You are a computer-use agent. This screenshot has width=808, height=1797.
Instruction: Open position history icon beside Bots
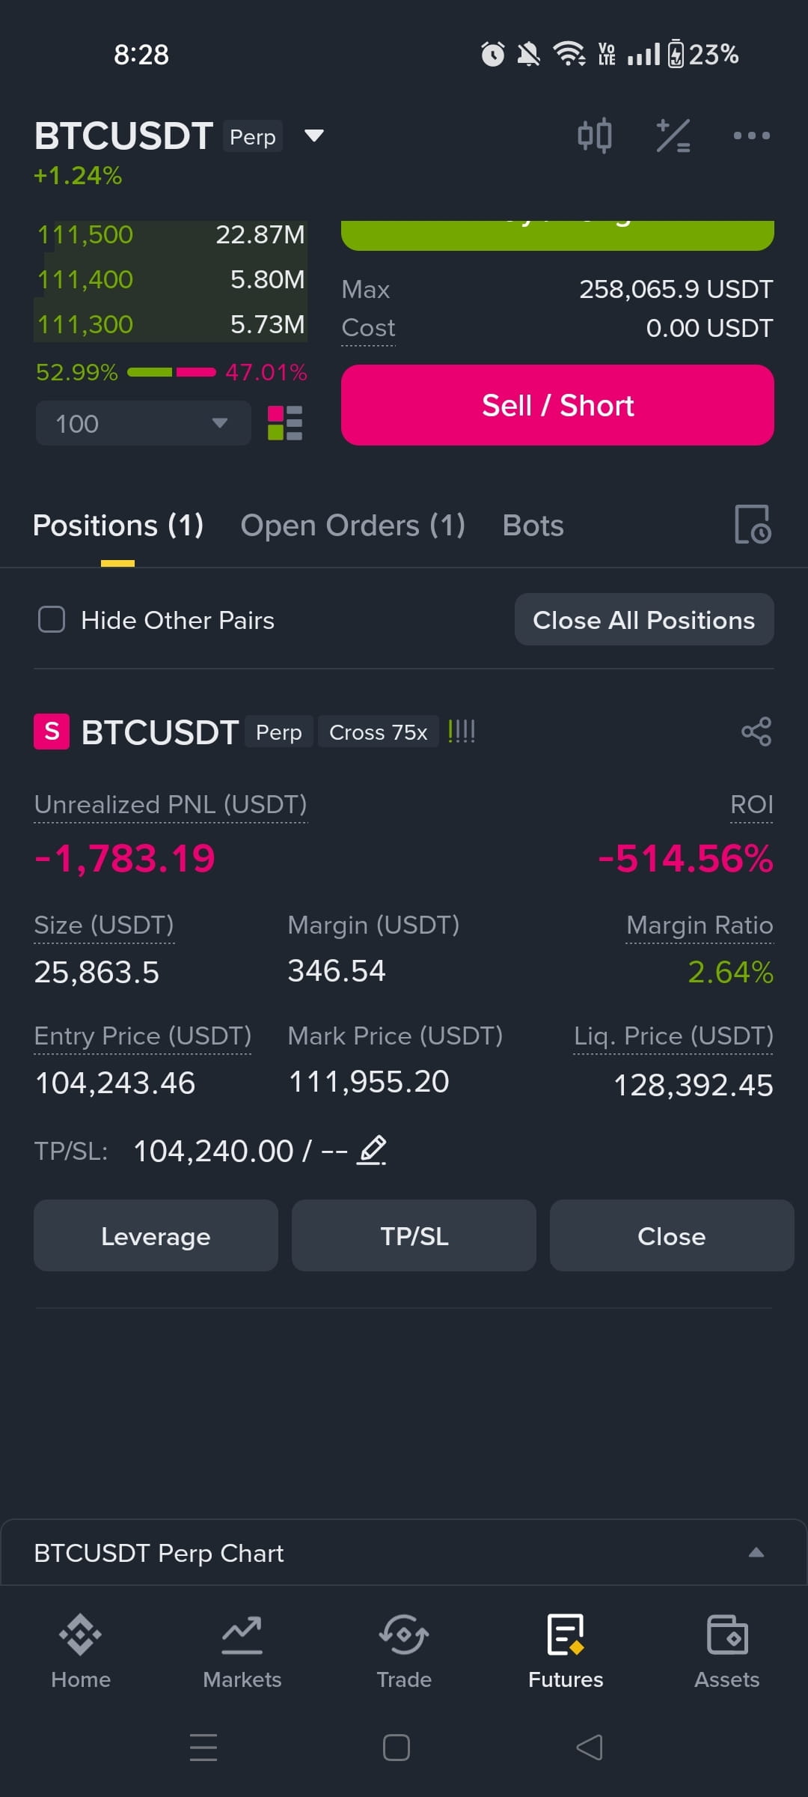[x=753, y=524]
